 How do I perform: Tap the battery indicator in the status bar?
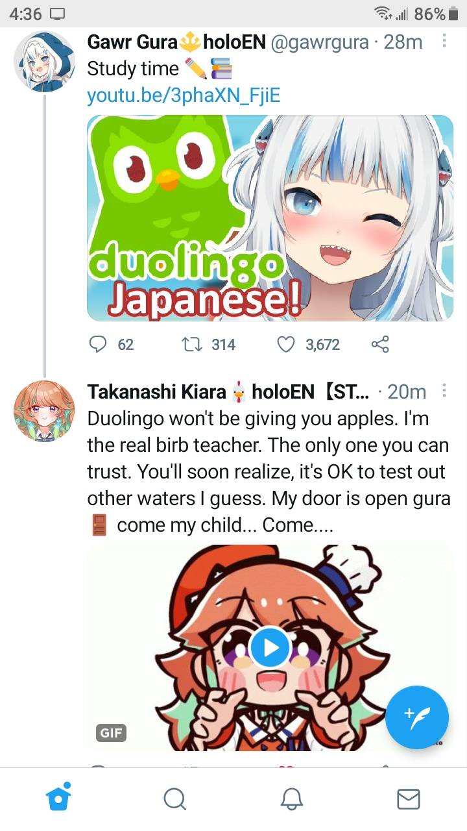[454, 14]
